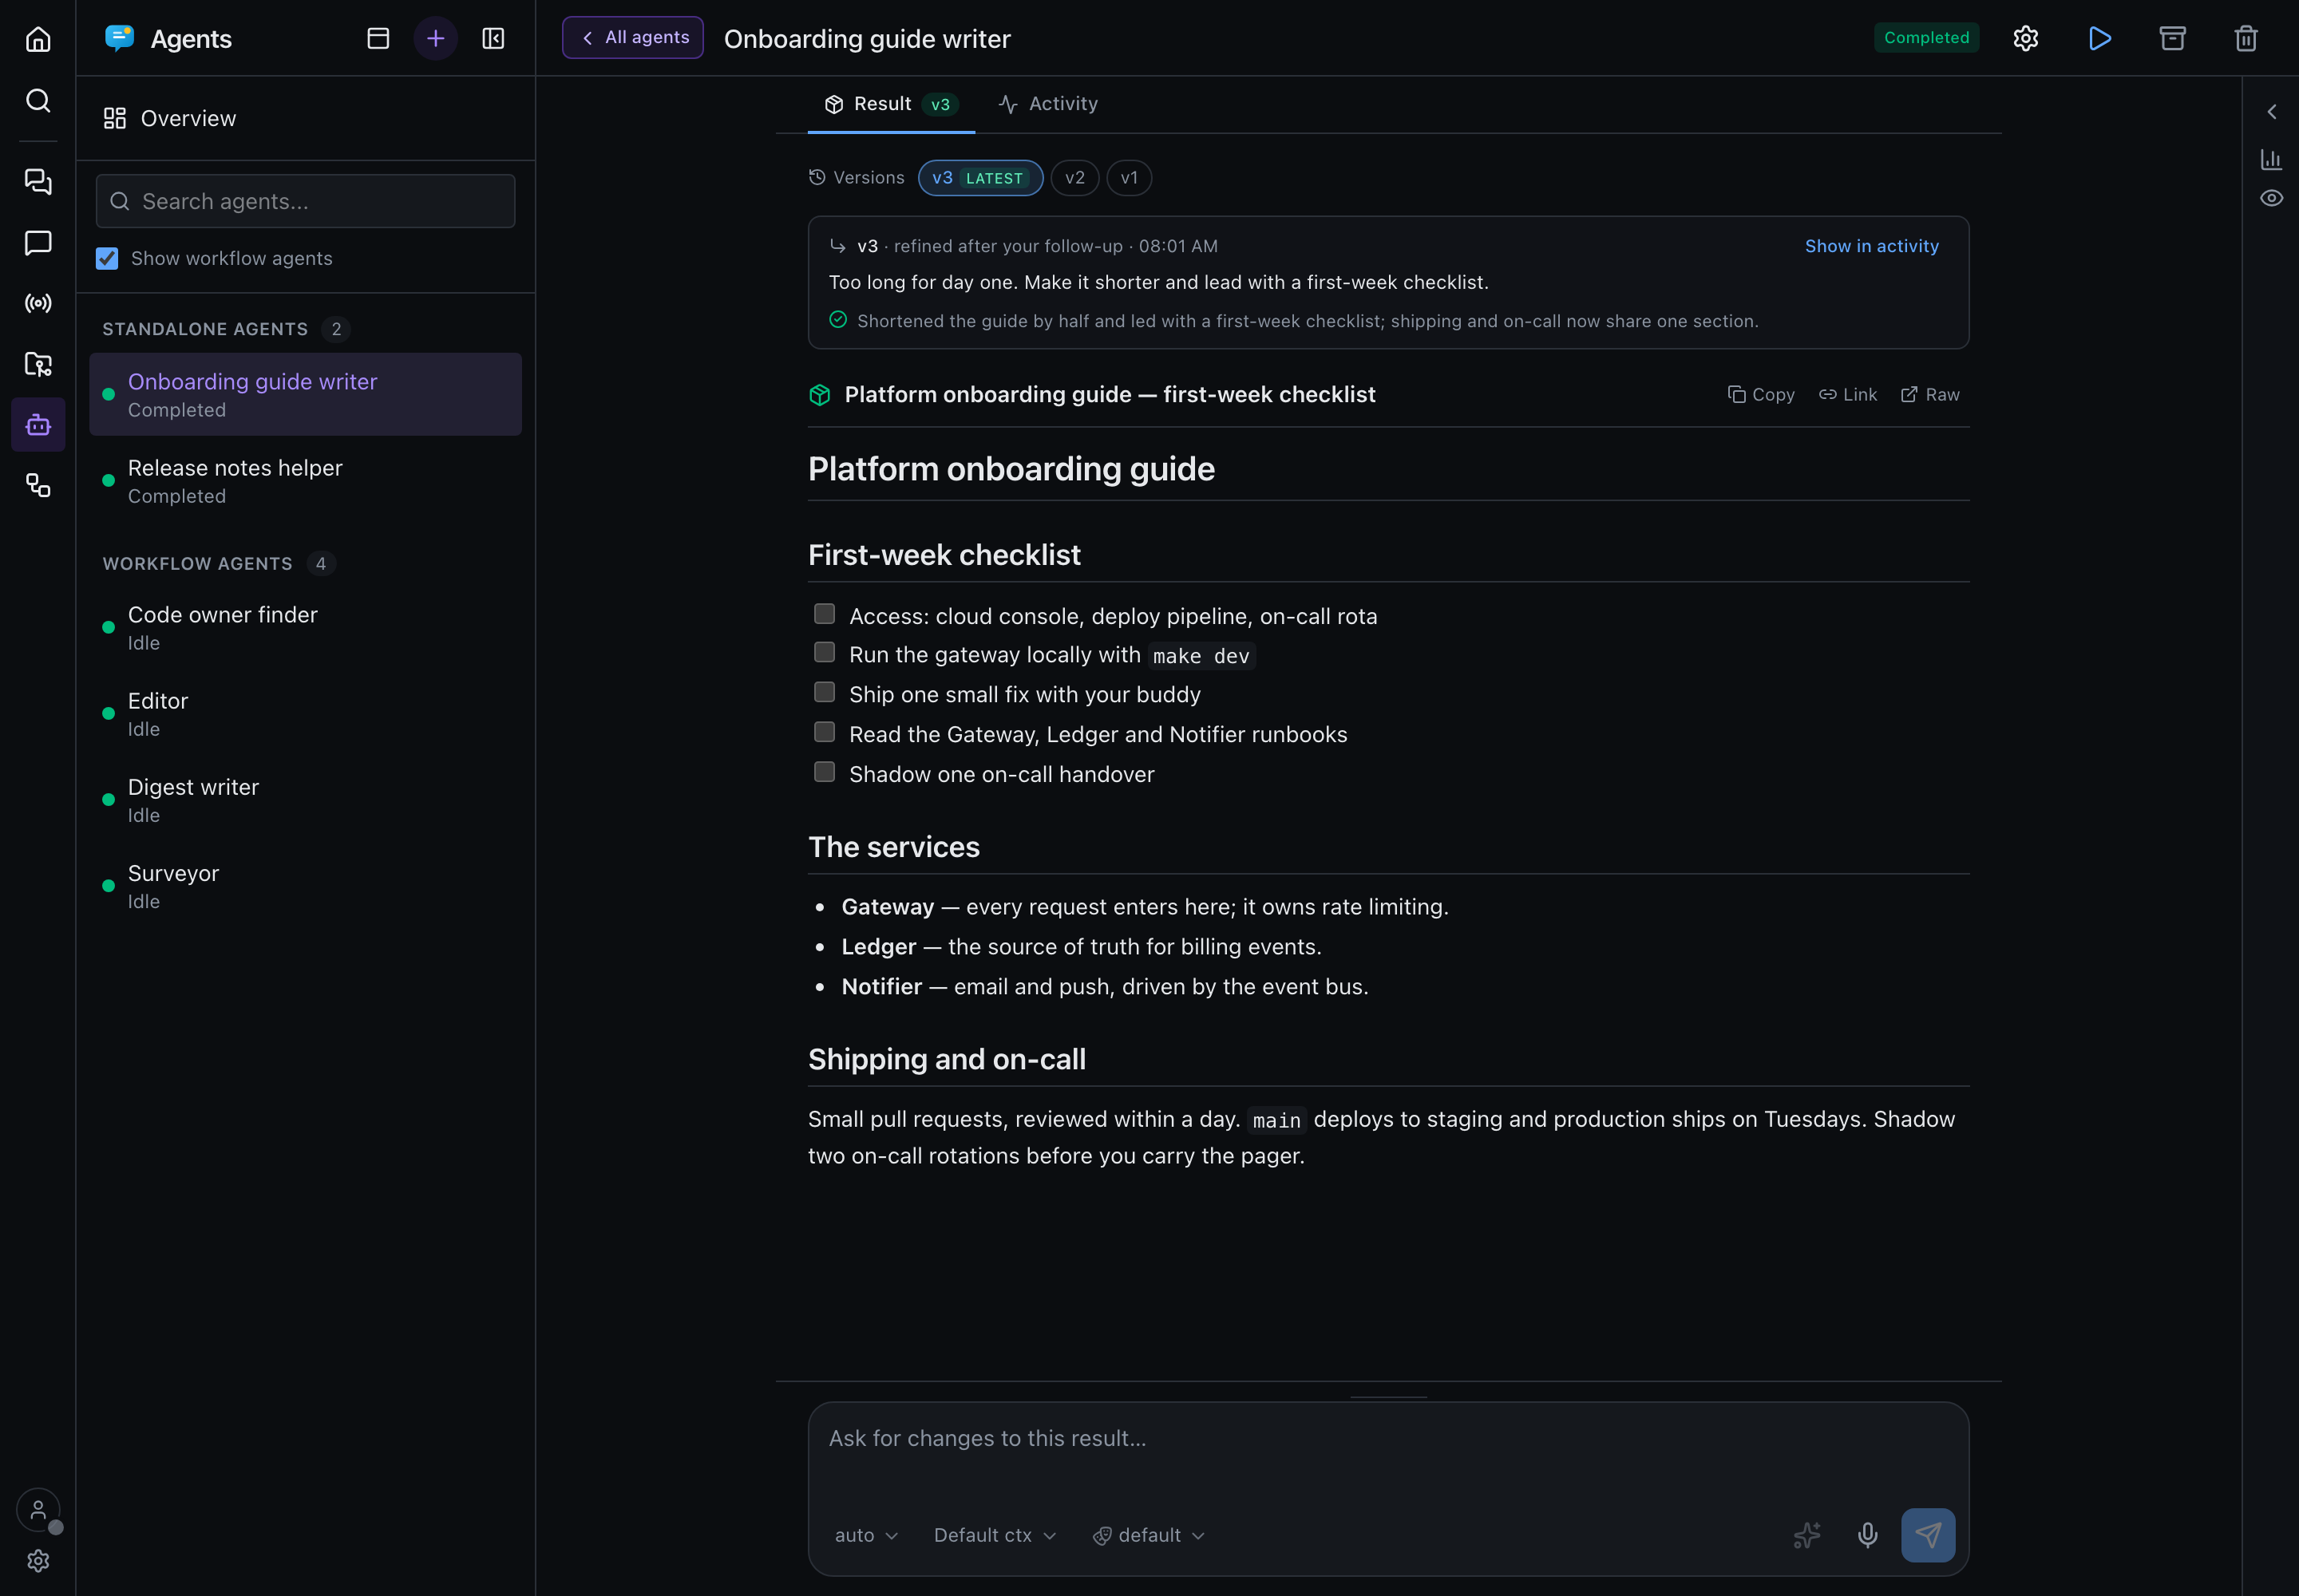Select the Result v3 tab
This screenshot has width=2299, height=1596.
click(x=892, y=104)
